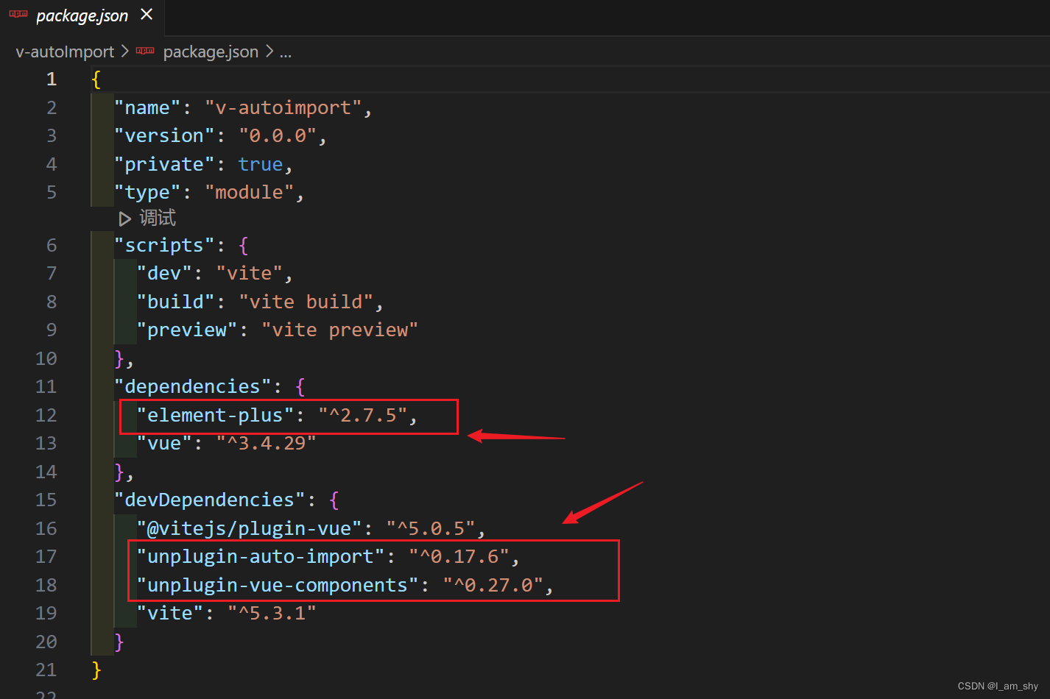
Task: Click the "unplugin-auto-import" key
Action: [261, 556]
